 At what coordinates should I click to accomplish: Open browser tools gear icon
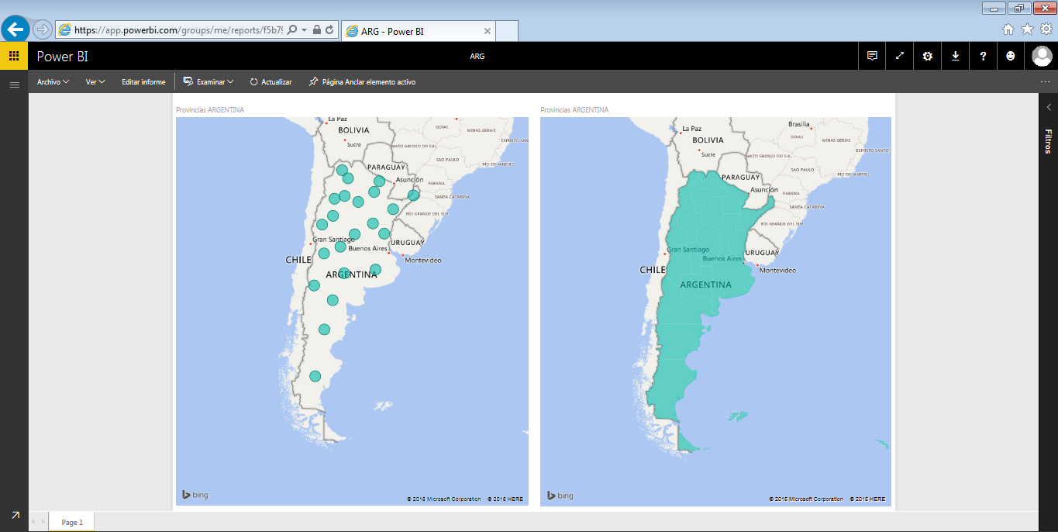(1046, 29)
